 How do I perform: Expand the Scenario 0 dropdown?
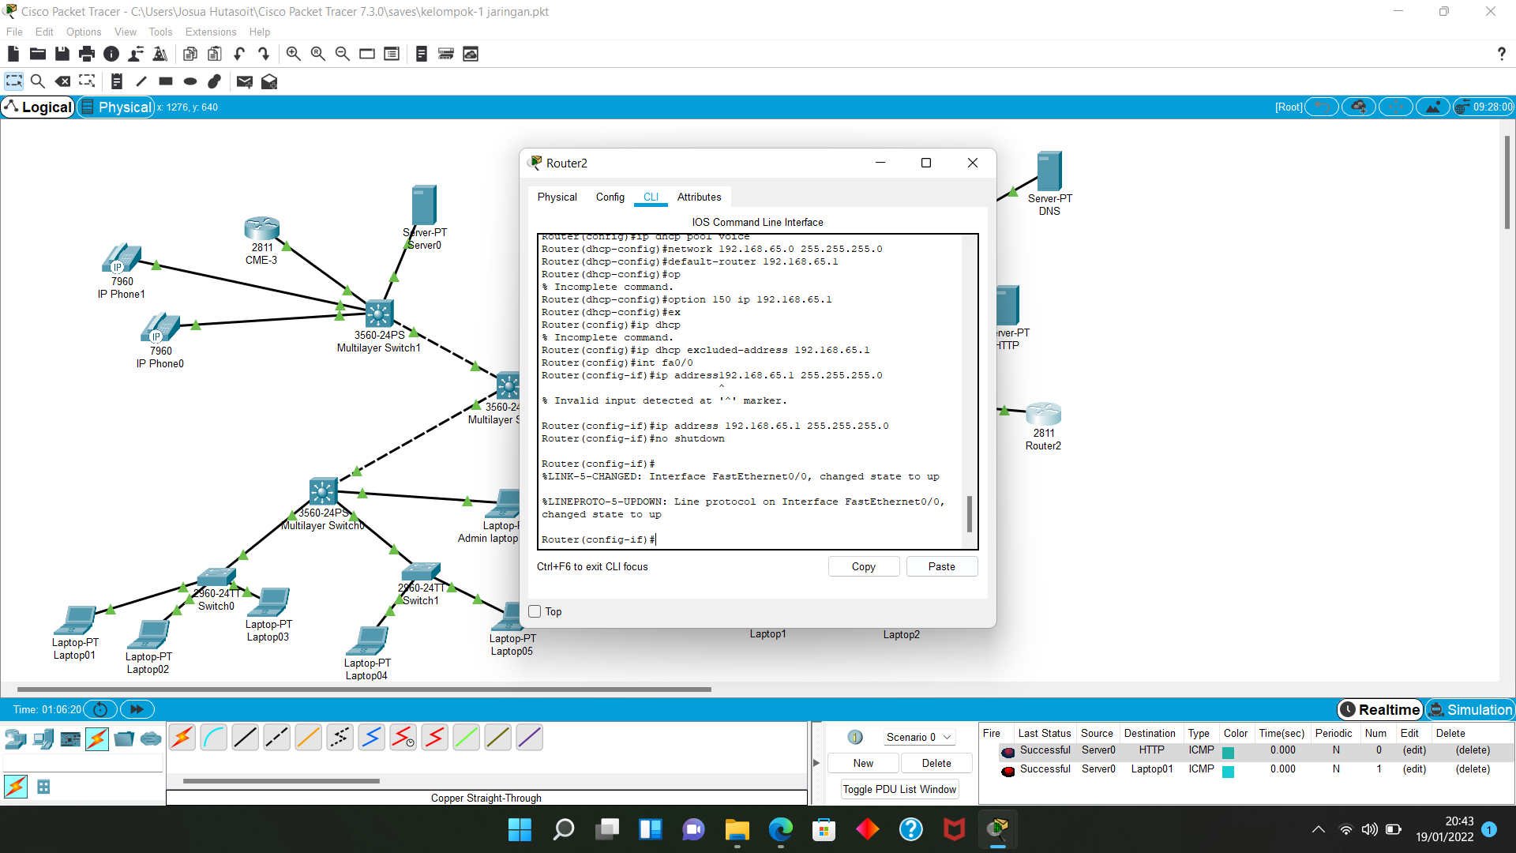pyautogui.click(x=918, y=737)
